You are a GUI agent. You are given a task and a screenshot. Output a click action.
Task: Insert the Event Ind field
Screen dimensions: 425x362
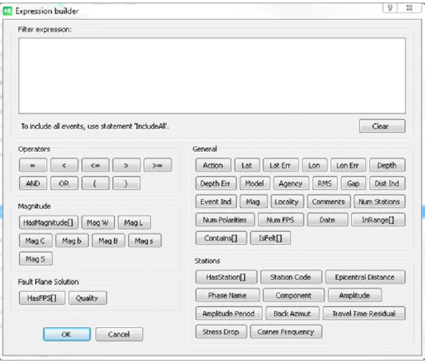coord(216,202)
